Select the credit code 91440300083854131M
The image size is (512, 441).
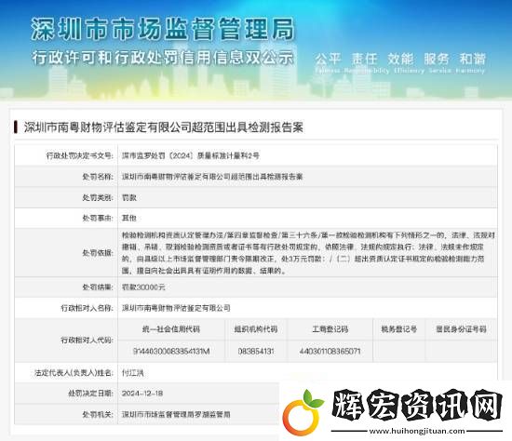coord(171,352)
